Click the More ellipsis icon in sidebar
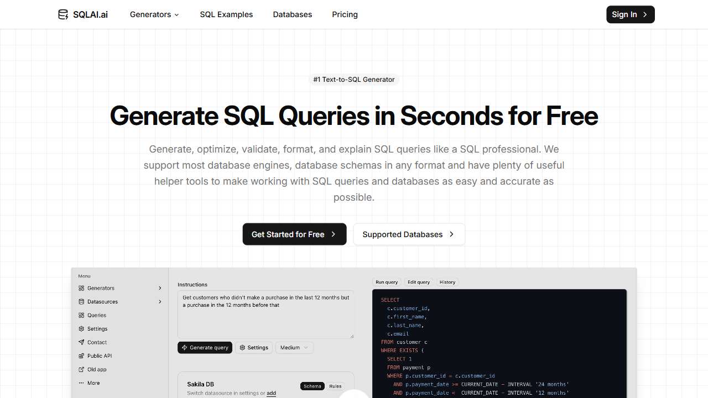The width and height of the screenshot is (708, 398). tap(81, 383)
